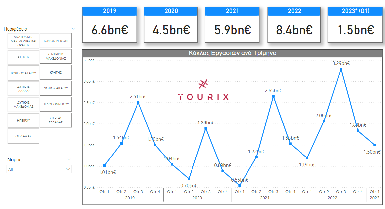Click the 2019 revenue card
Screen dimensions: 385x209
pyautogui.click(x=109, y=30)
